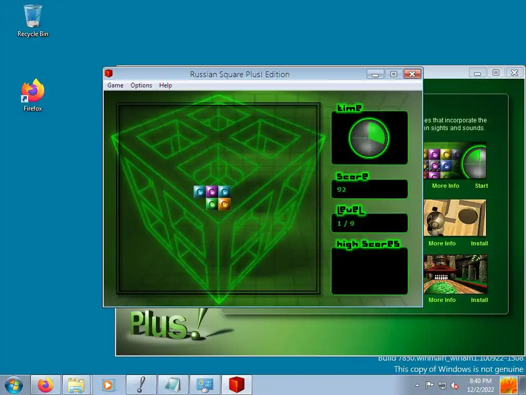Open the Recycle Bin desktop icon
The height and width of the screenshot is (395, 526).
click(32, 21)
